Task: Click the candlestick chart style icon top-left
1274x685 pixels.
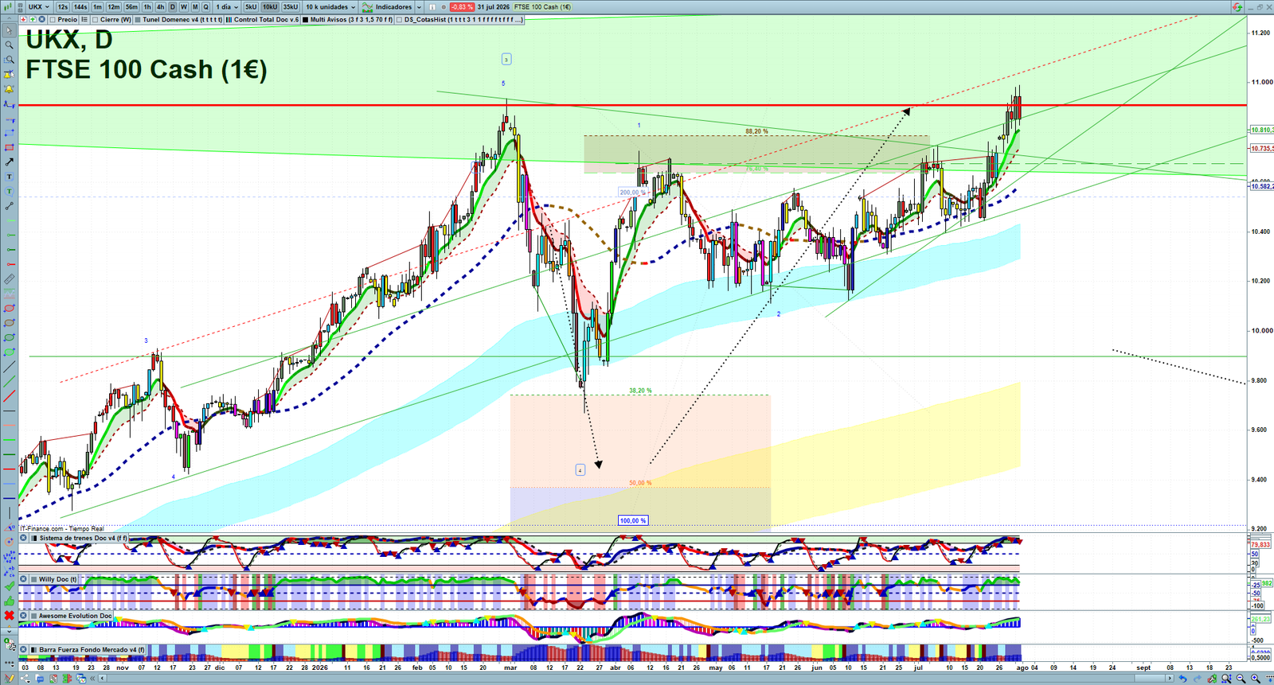Action: pos(7,7)
